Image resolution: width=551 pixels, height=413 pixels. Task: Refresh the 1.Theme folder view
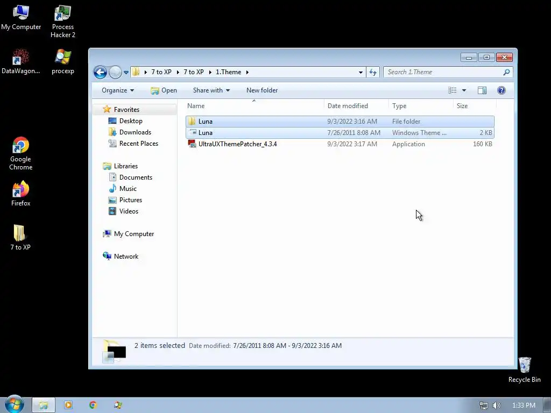373,72
